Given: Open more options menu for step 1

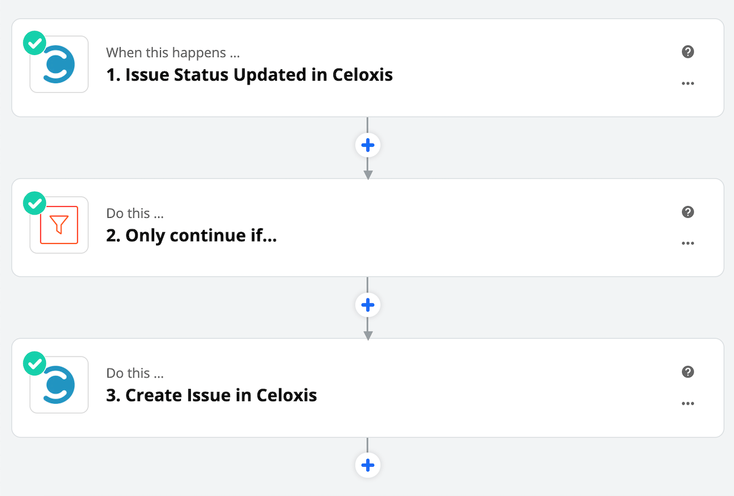Looking at the screenshot, I should (688, 84).
